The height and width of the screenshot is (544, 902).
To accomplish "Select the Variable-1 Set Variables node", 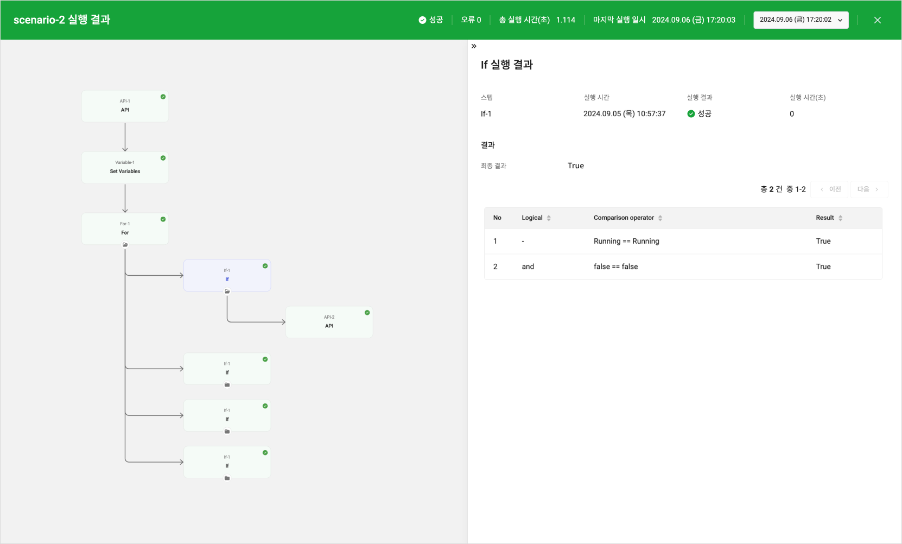I will pyautogui.click(x=125, y=167).
